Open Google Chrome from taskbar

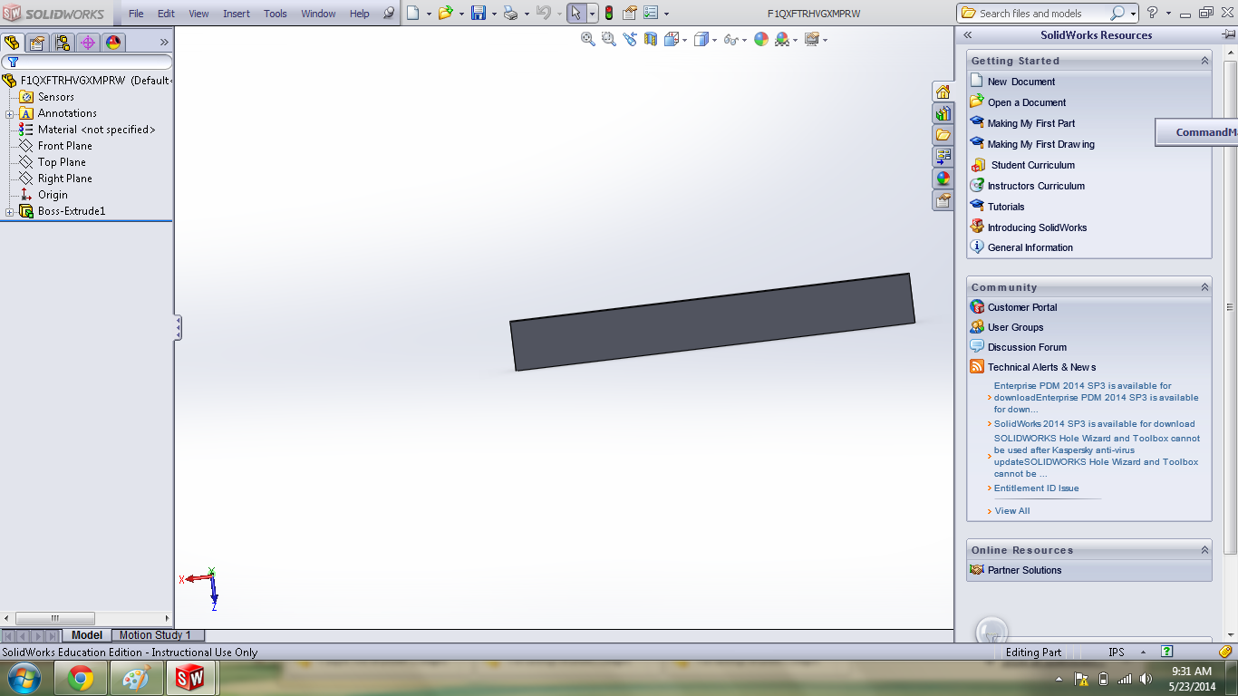tap(81, 678)
